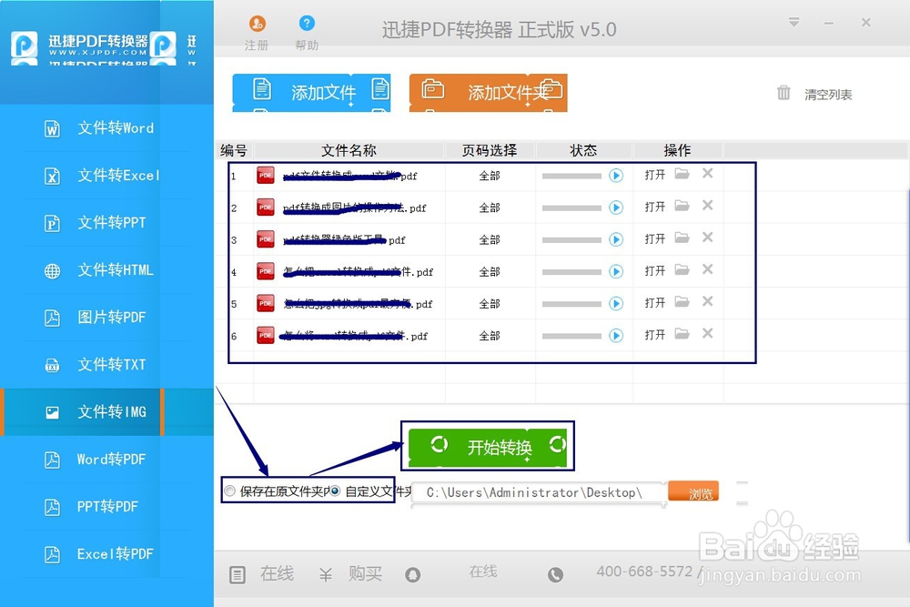This screenshot has height=607, width=910.
Task: Remove row 4 file with X icon
Action: pos(707,268)
